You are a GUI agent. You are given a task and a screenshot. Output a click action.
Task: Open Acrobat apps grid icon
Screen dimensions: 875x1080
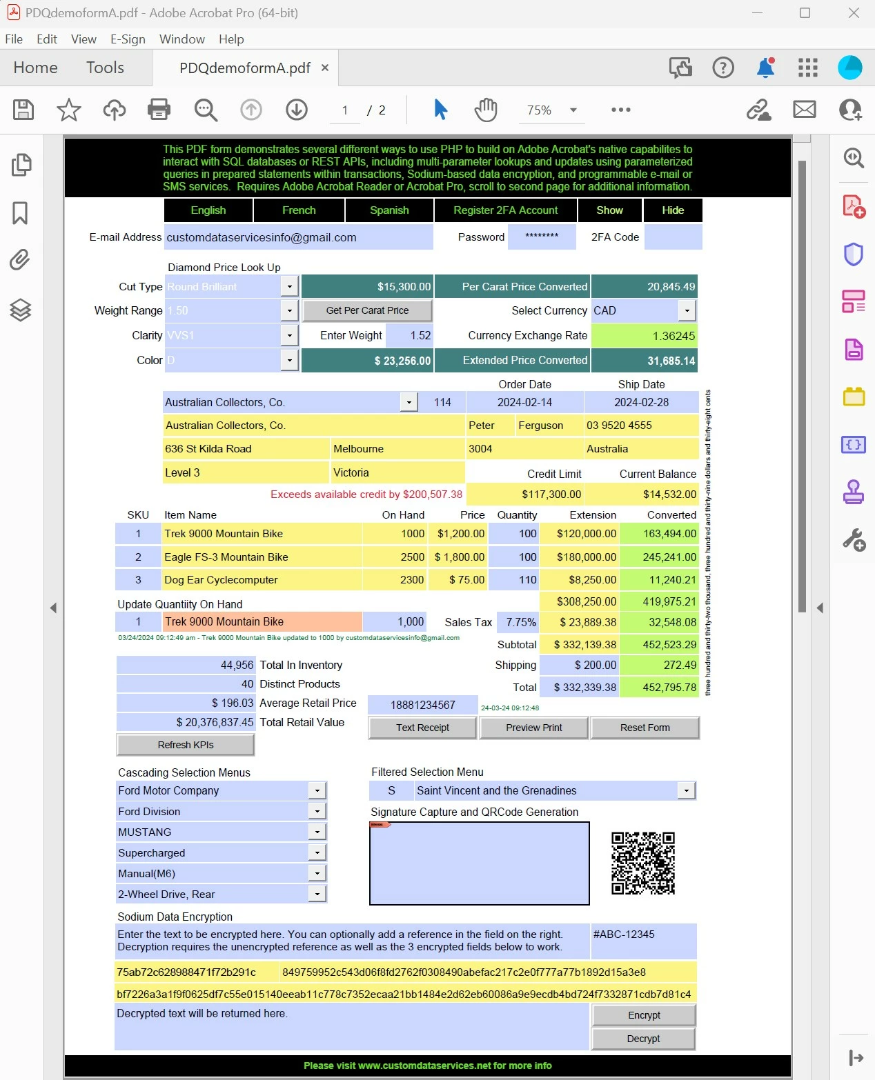coord(808,68)
